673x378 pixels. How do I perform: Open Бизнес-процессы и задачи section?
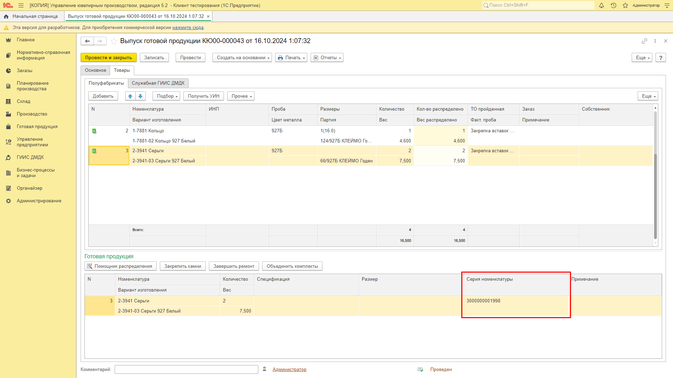pyautogui.click(x=36, y=173)
